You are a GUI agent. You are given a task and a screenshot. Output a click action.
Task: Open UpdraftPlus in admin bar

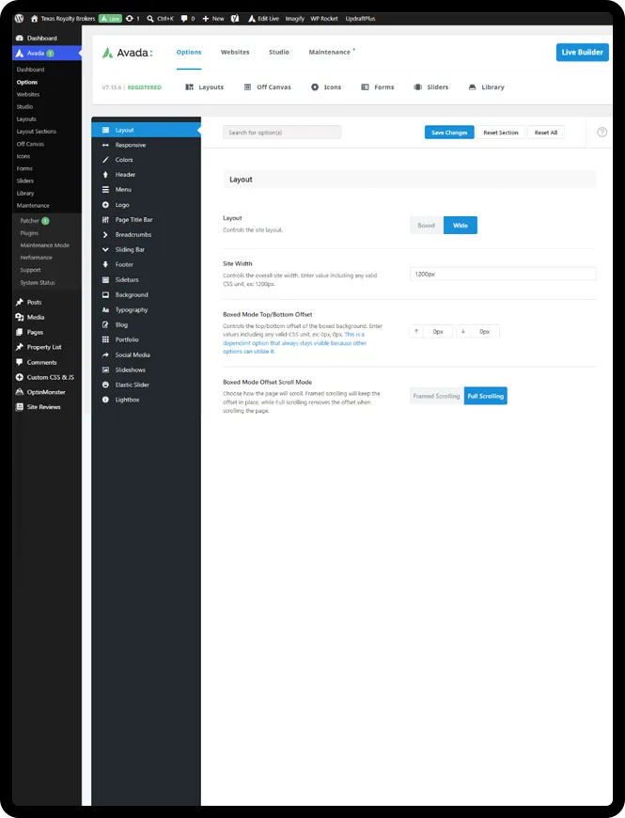click(x=360, y=18)
